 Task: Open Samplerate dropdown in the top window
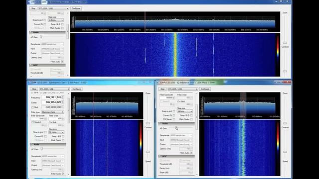coord(52,44)
